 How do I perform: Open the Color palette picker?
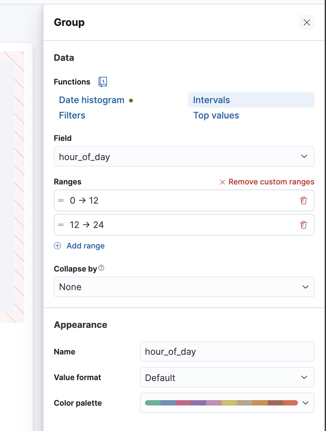227,403
